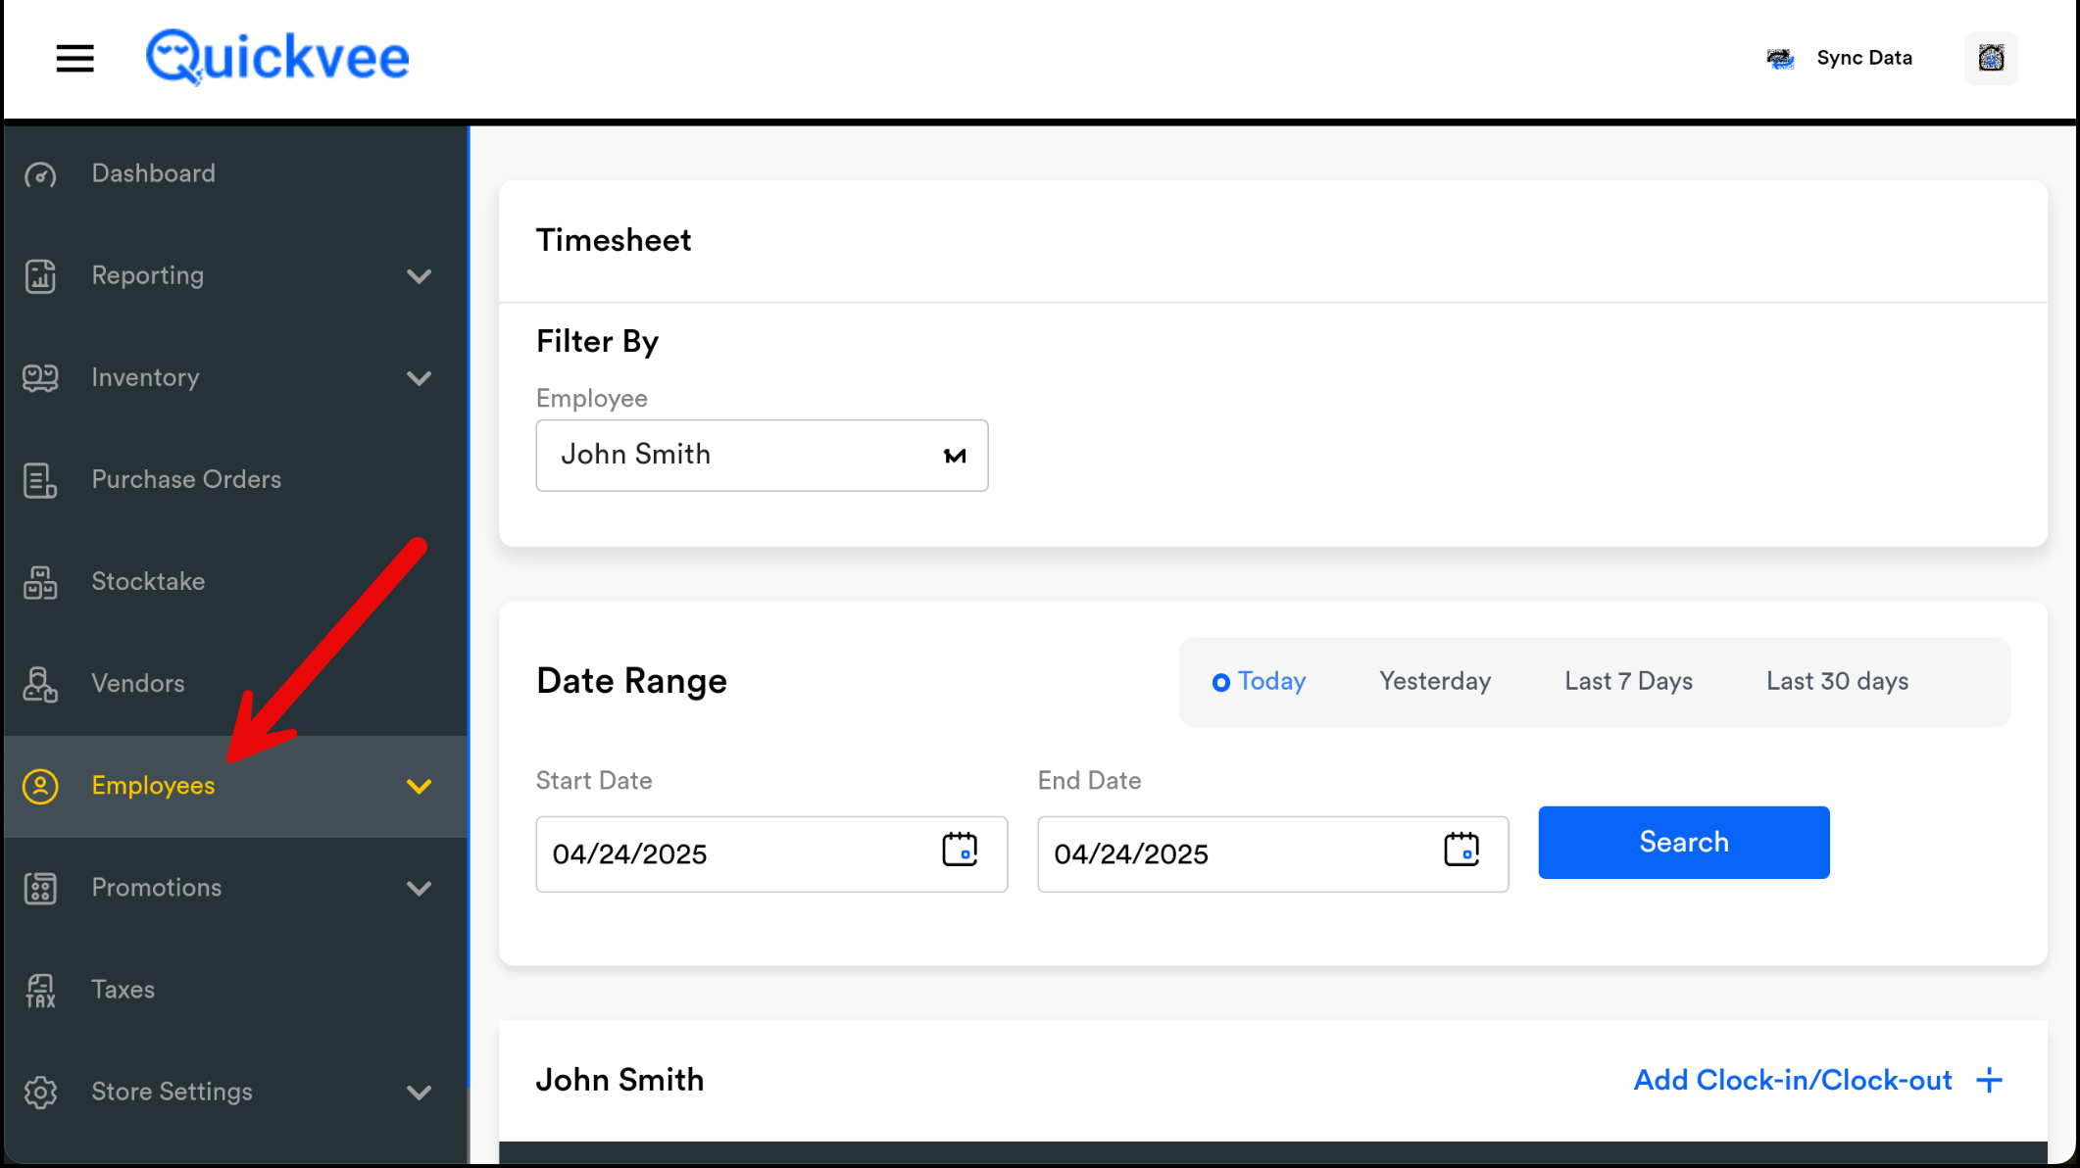Open the user profile avatar icon
Viewport: 2080px width, 1168px height.
tap(1991, 59)
